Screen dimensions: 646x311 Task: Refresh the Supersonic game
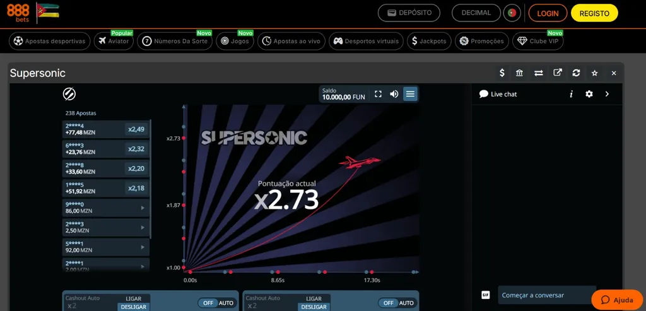pos(576,73)
